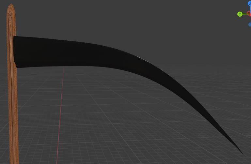Click the green Y axis gizmo handle

(x=240, y=14)
